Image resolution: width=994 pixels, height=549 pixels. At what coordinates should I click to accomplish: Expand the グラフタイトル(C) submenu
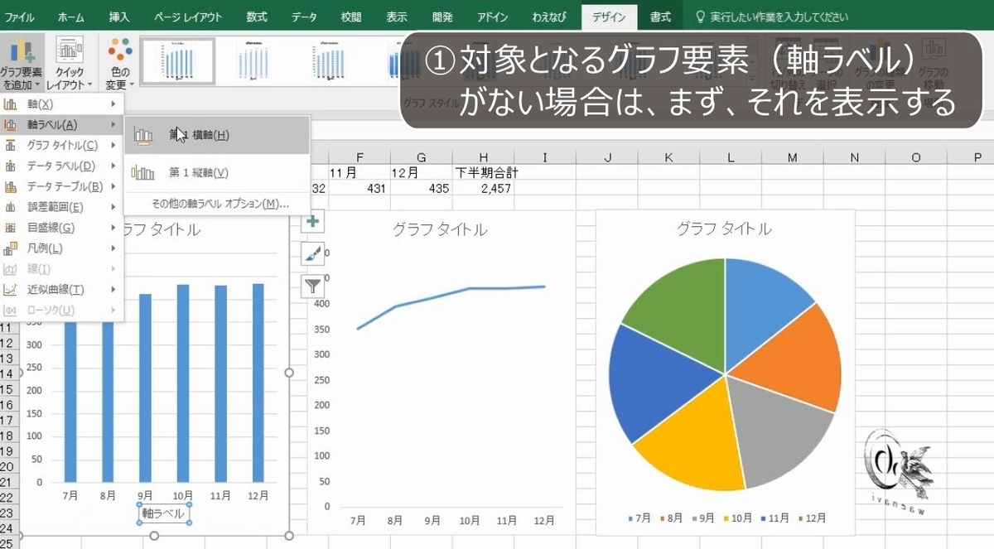[62, 145]
